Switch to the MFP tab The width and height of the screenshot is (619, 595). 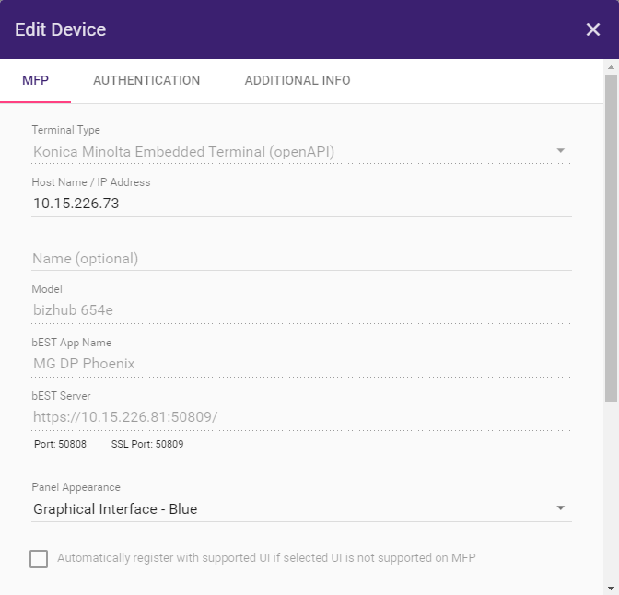[x=36, y=80]
